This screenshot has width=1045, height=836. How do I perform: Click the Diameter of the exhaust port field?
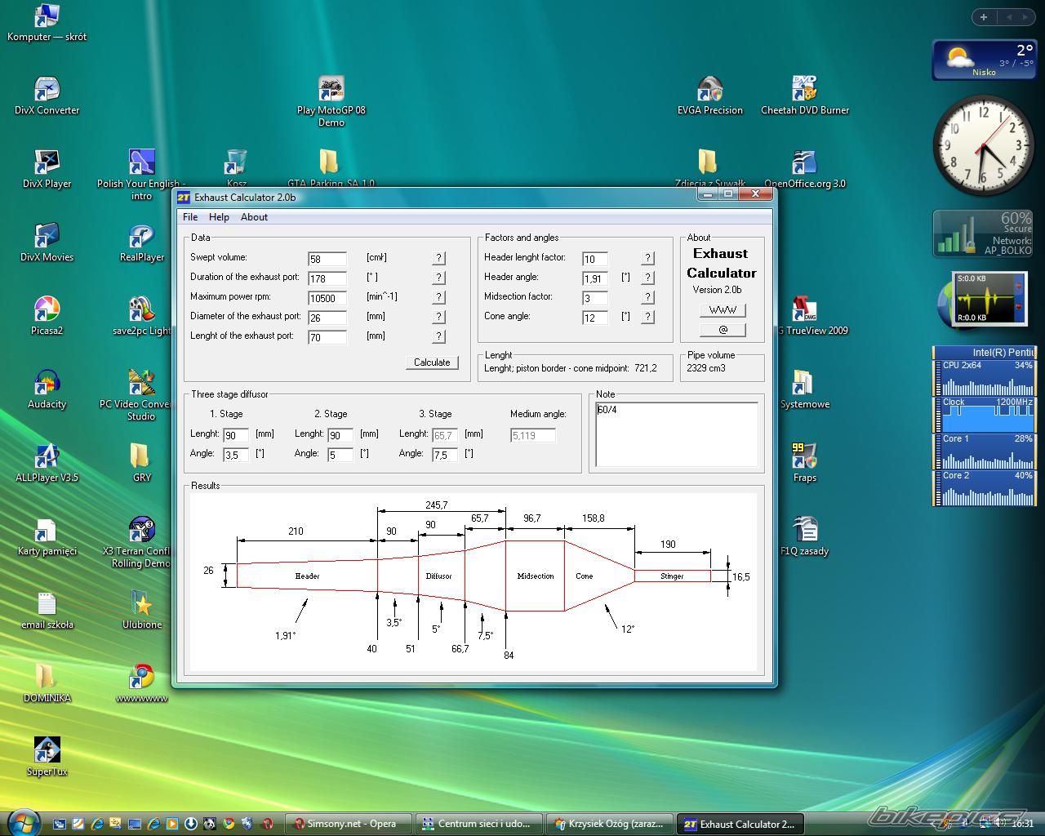point(327,318)
